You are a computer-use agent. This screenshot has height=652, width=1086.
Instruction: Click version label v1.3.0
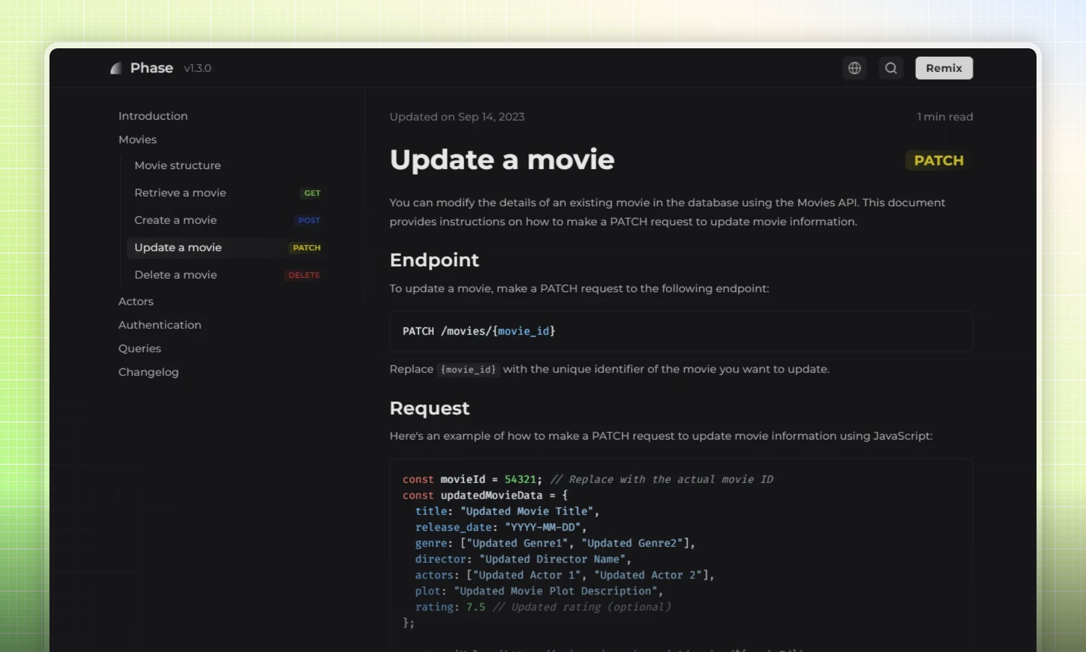[197, 68]
